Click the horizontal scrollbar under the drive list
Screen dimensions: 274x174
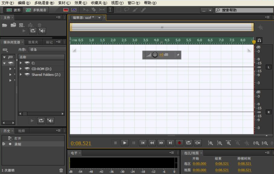coord(41,114)
